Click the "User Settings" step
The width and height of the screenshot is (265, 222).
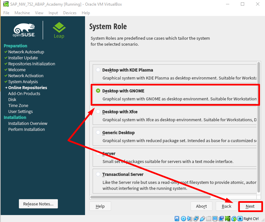pos(21,112)
